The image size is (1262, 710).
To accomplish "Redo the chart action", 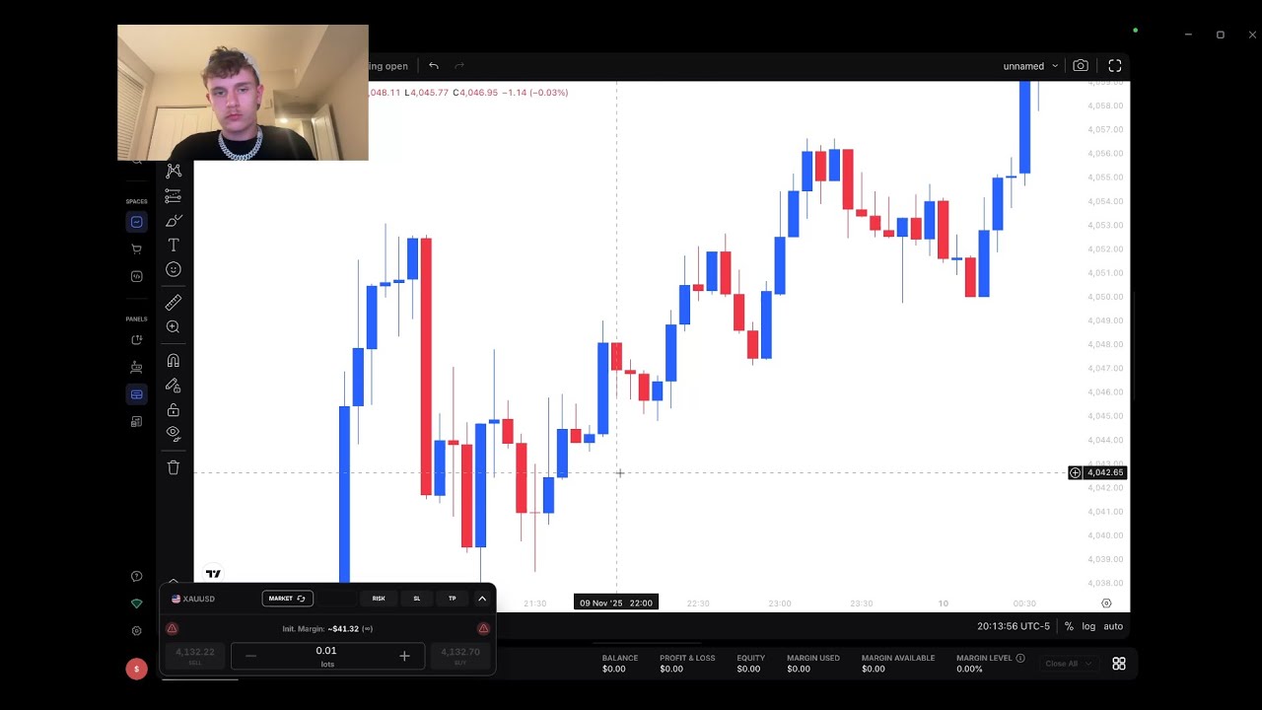I will tap(459, 66).
